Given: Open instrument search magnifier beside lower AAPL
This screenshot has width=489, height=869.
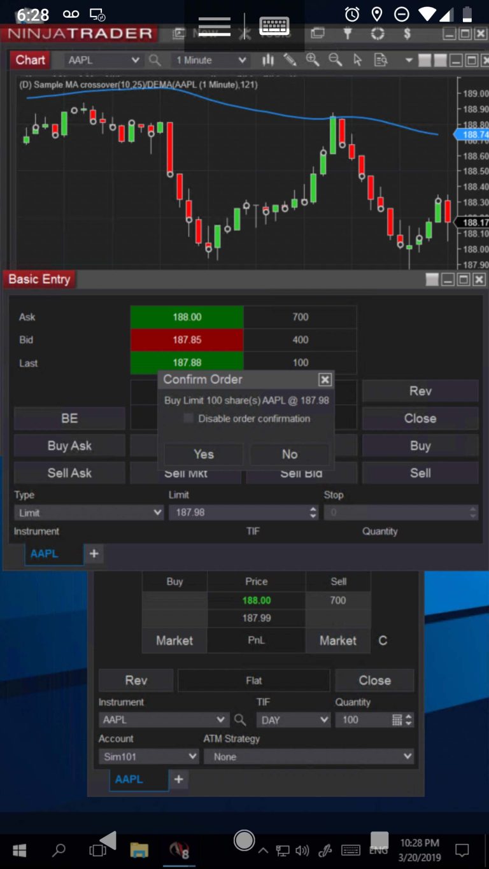Looking at the screenshot, I should (240, 720).
